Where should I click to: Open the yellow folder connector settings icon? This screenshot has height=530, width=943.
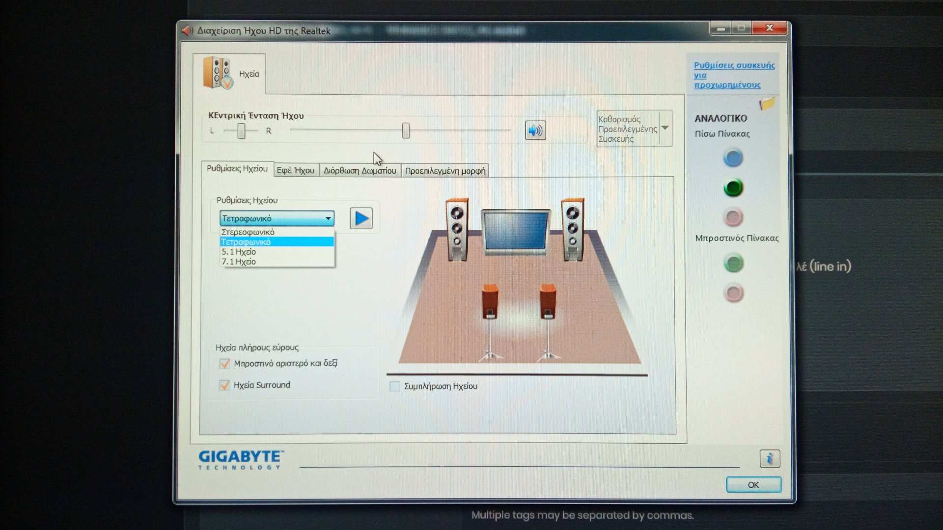point(767,104)
